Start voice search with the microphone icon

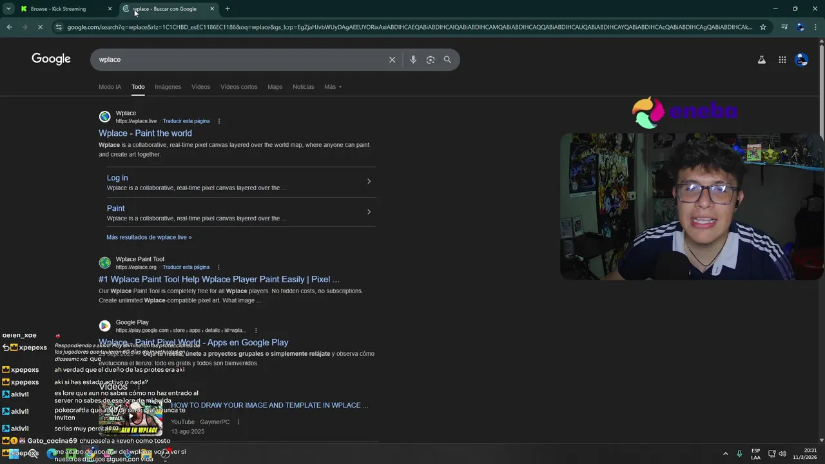(413, 59)
